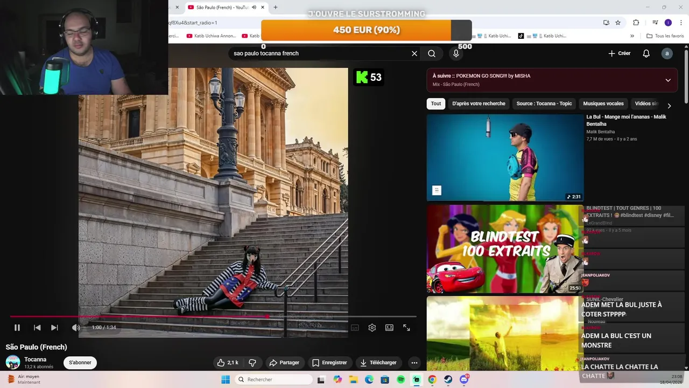Open Chrome profile avatar
This screenshot has height=388, width=689.
pyautogui.click(x=668, y=23)
